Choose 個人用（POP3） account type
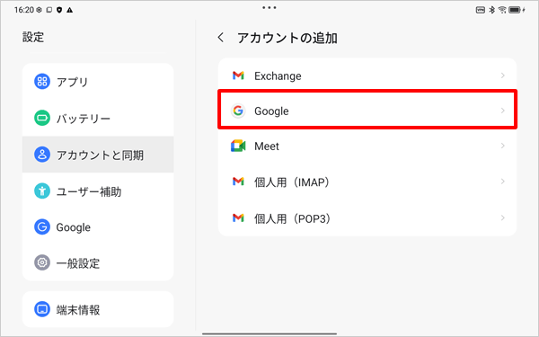This screenshot has width=539, height=337. click(367, 217)
